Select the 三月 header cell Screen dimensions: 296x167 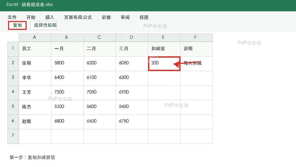tap(132, 49)
